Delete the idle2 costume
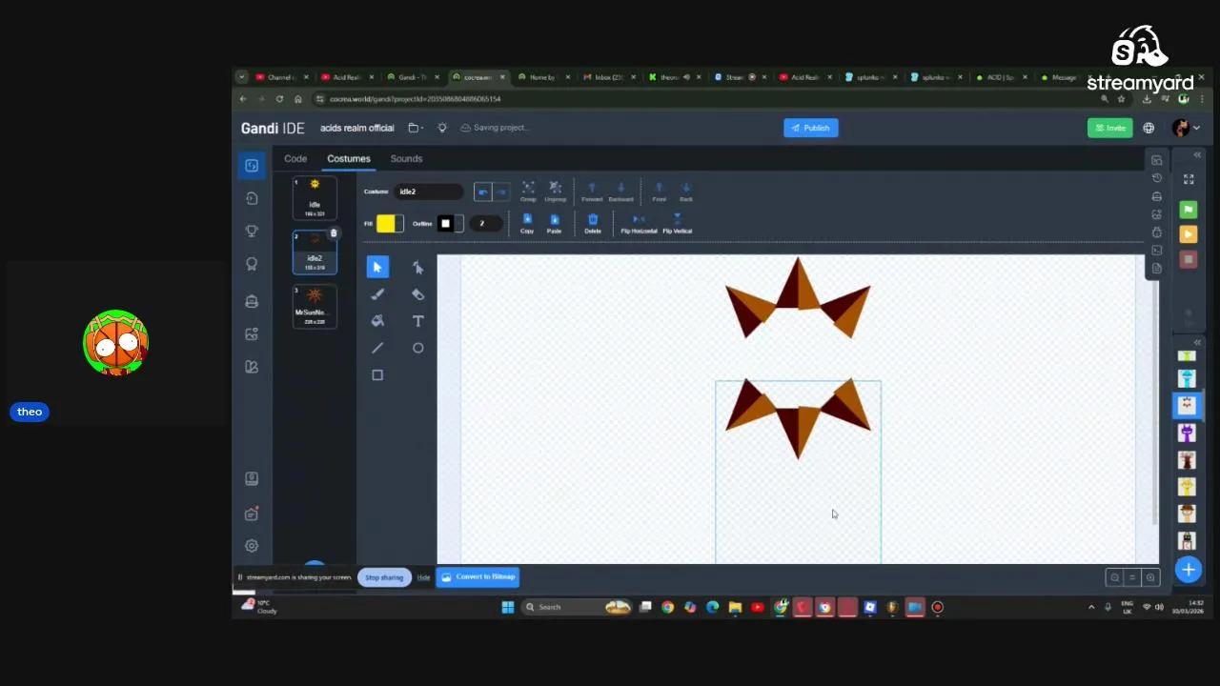Image resolution: width=1220 pixels, height=686 pixels. click(x=334, y=233)
